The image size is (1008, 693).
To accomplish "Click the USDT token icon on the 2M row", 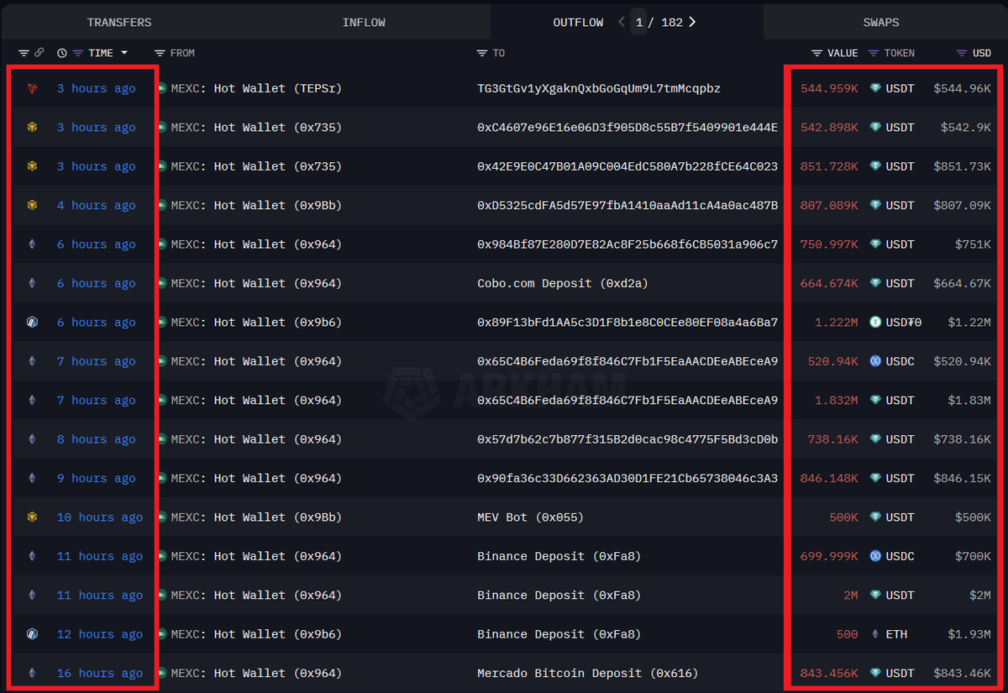I will pyautogui.click(x=875, y=595).
